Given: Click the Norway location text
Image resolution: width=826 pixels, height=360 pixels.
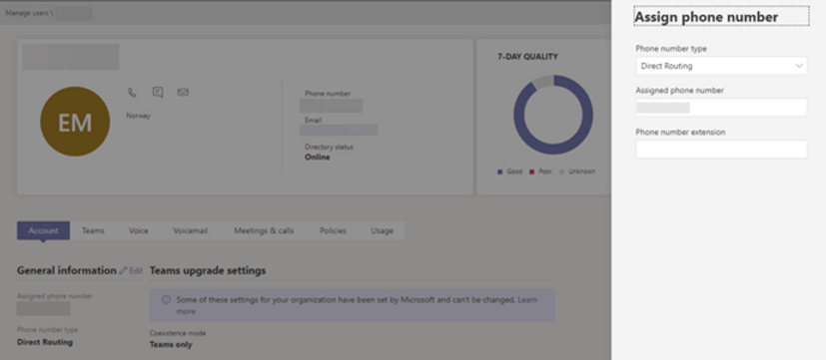Looking at the screenshot, I should pyautogui.click(x=138, y=116).
